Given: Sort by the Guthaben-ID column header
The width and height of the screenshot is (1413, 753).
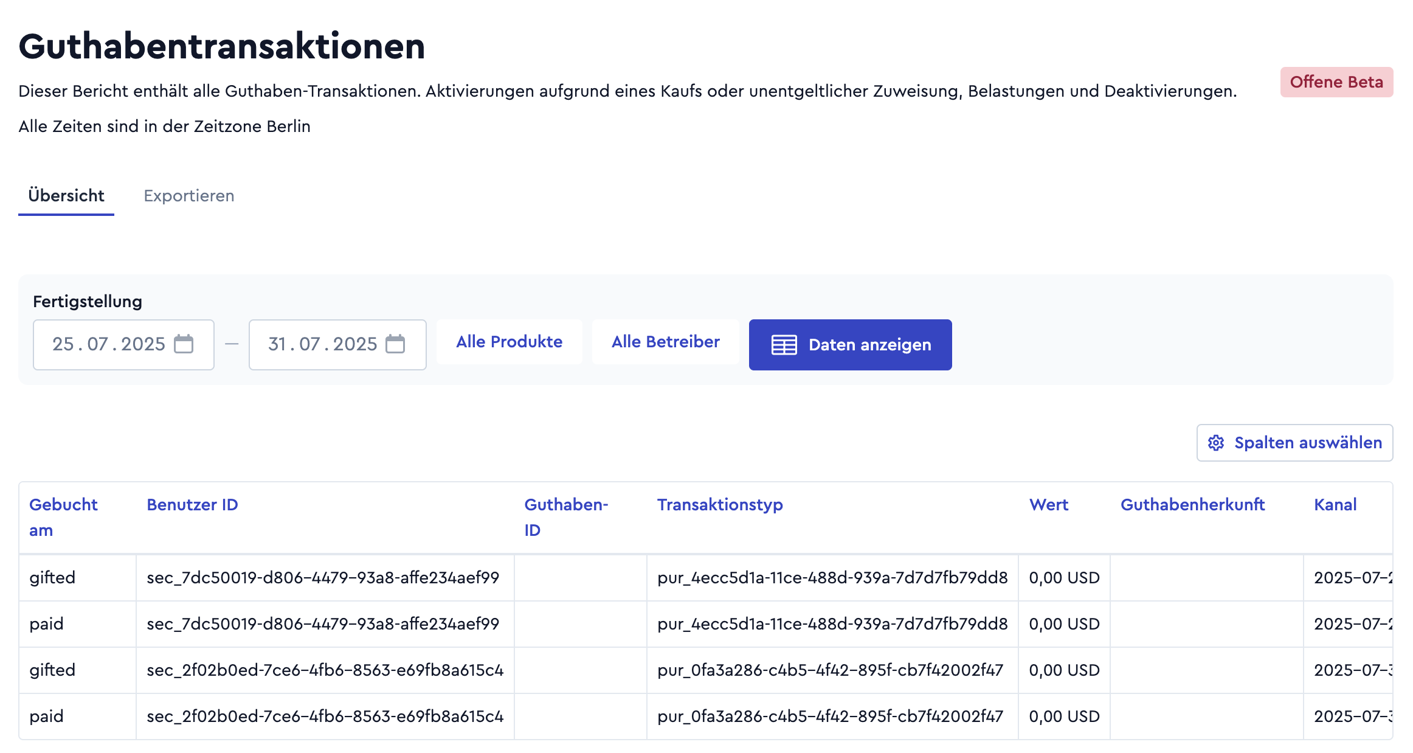Looking at the screenshot, I should click(x=566, y=517).
